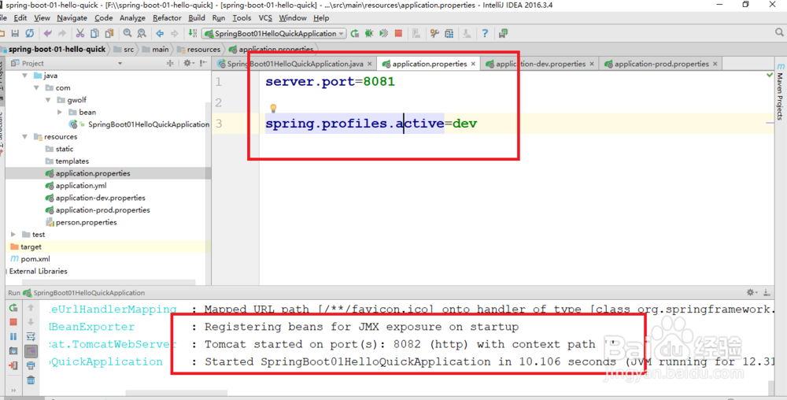Collapse the gwolf package node
This screenshot has width=787, height=400.
tap(48, 100)
